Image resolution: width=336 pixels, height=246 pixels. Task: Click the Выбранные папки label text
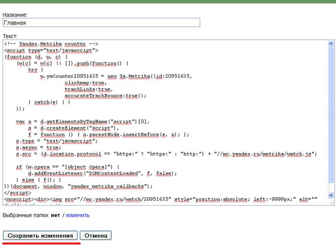[x=26, y=215]
